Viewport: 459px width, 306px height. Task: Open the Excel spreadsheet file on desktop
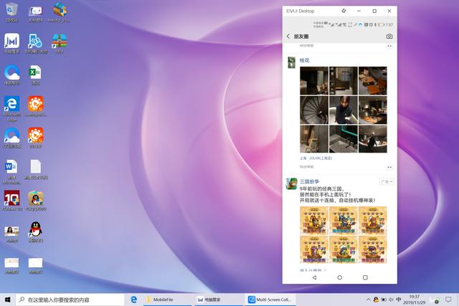pyautogui.click(x=36, y=75)
